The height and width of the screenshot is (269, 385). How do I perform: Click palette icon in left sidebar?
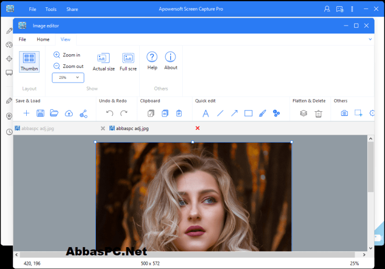(9, 45)
